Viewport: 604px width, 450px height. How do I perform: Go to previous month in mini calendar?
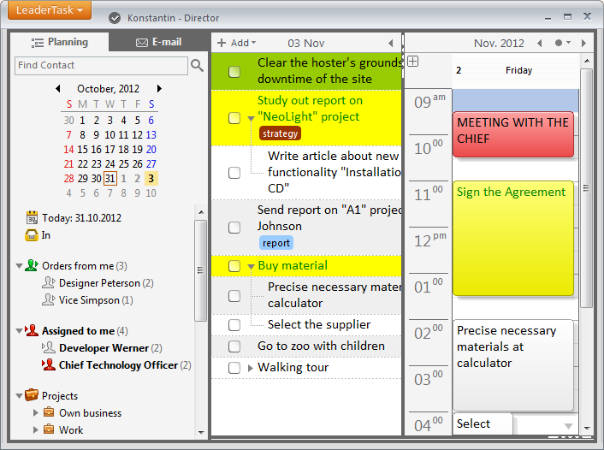[x=58, y=89]
